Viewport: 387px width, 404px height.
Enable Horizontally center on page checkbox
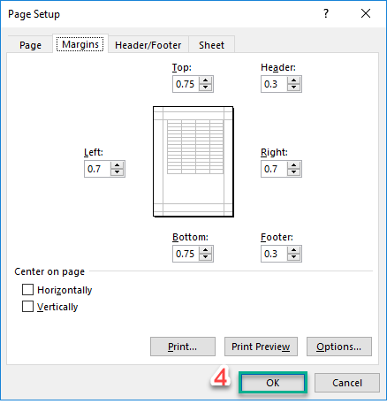pyautogui.click(x=27, y=290)
